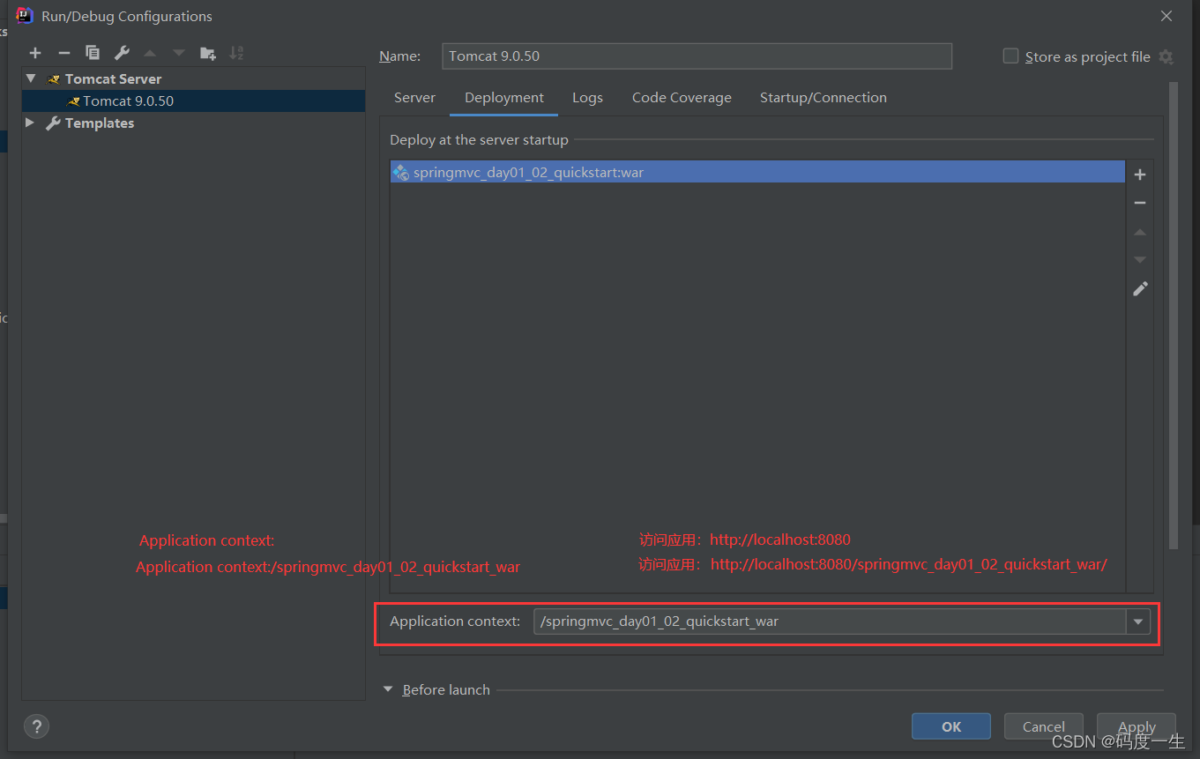Click the right-side vertical scrollbar
The width and height of the screenshot is (1200, 759).
[x=1173, y=316]
